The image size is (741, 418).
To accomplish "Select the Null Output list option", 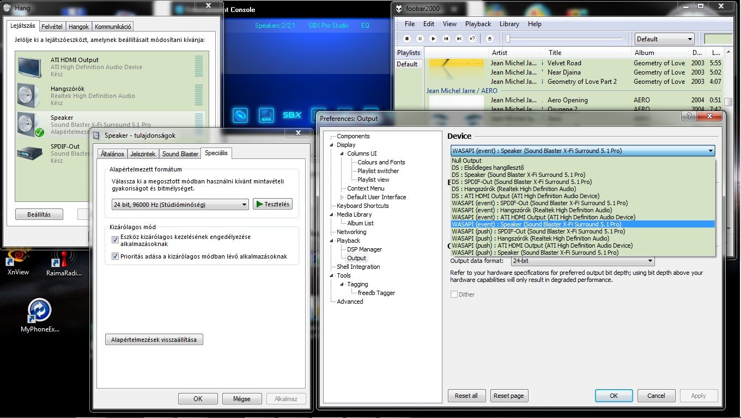I will (x=582, y=161).
